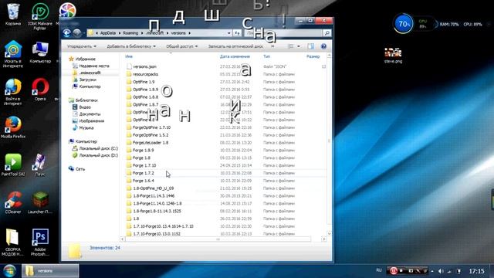Select the resourcepacks folder

pos(142,74)
